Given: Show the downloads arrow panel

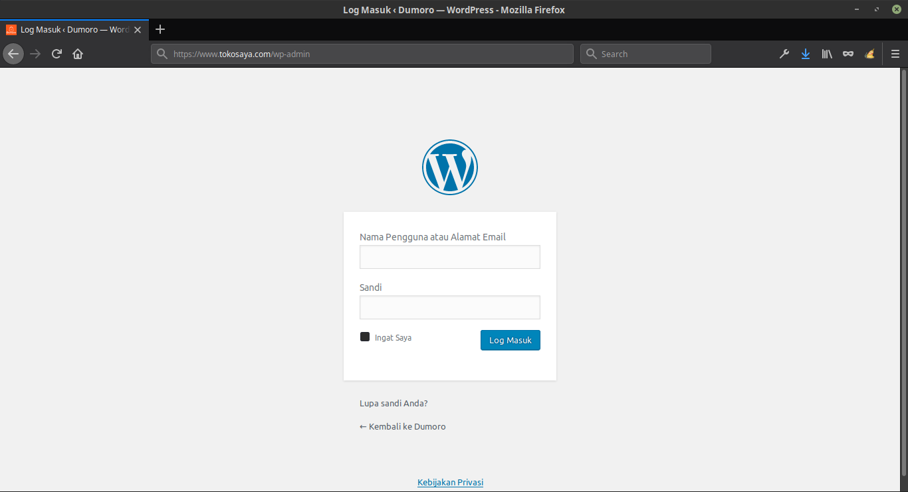Looking at the screenshot, I should coord(806,54).
